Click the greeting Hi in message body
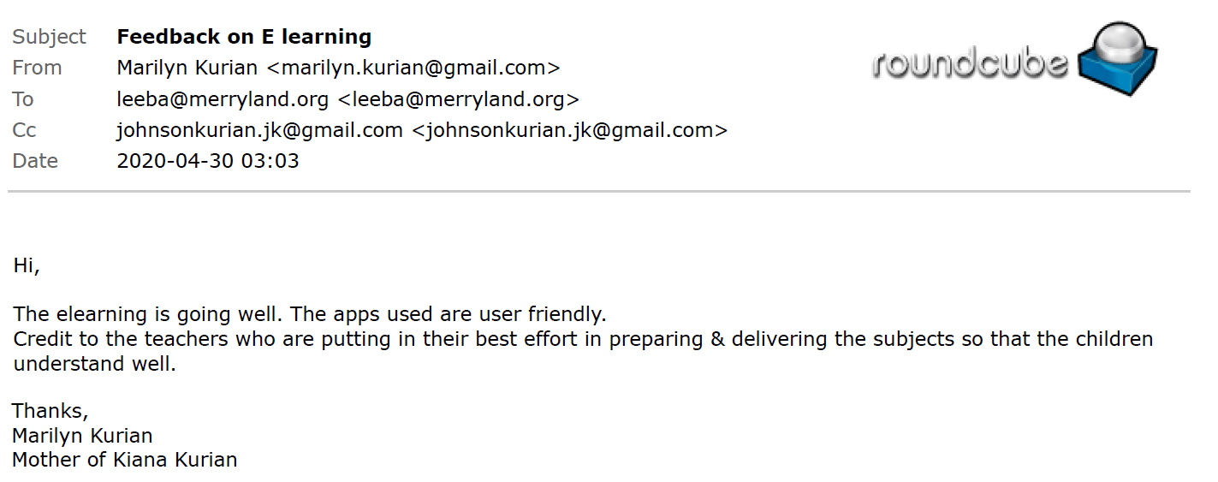This screenshot has width=1218, height=482. [x=27, y=266]
